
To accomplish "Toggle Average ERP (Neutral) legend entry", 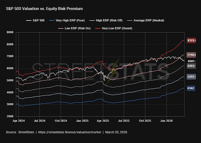I will (145, 20).
